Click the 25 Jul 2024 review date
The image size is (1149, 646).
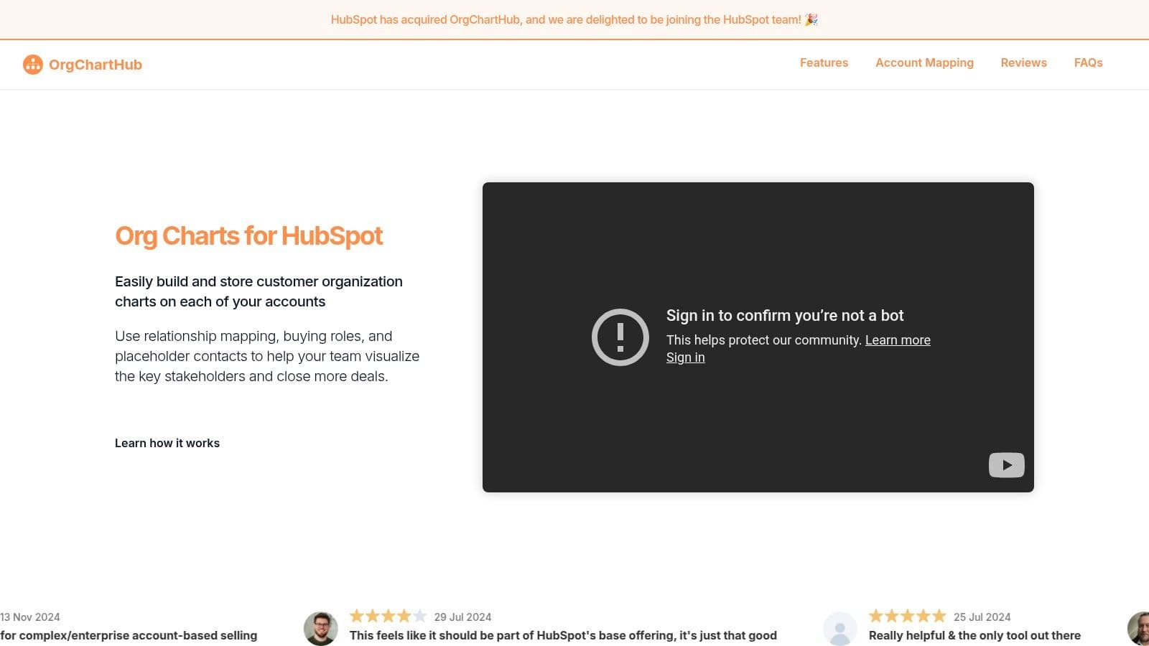[x=982, y=617]
